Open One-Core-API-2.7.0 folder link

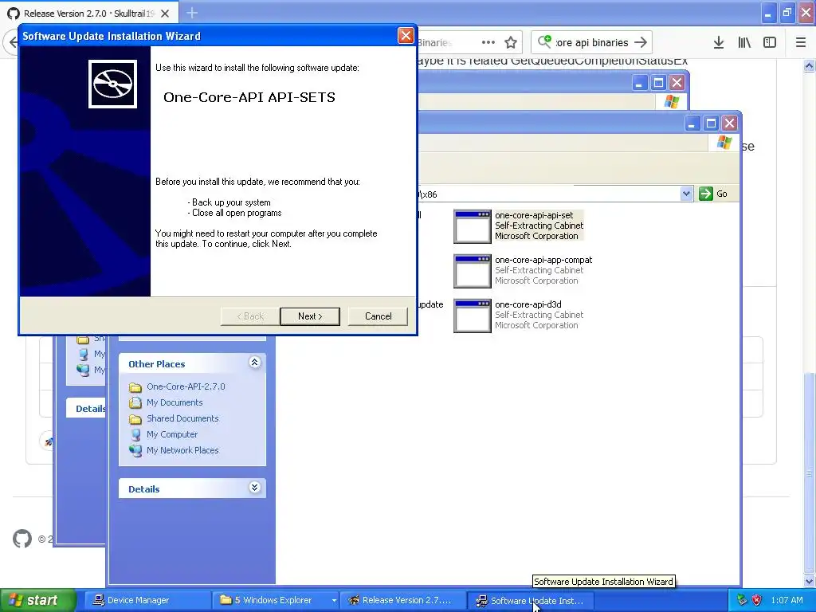click(x=186, y=386)
